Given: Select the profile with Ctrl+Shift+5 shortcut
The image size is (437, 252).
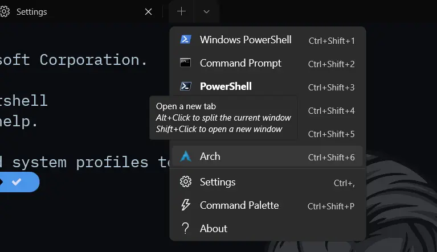Looking at the screenshot, I should coord(330,134).
